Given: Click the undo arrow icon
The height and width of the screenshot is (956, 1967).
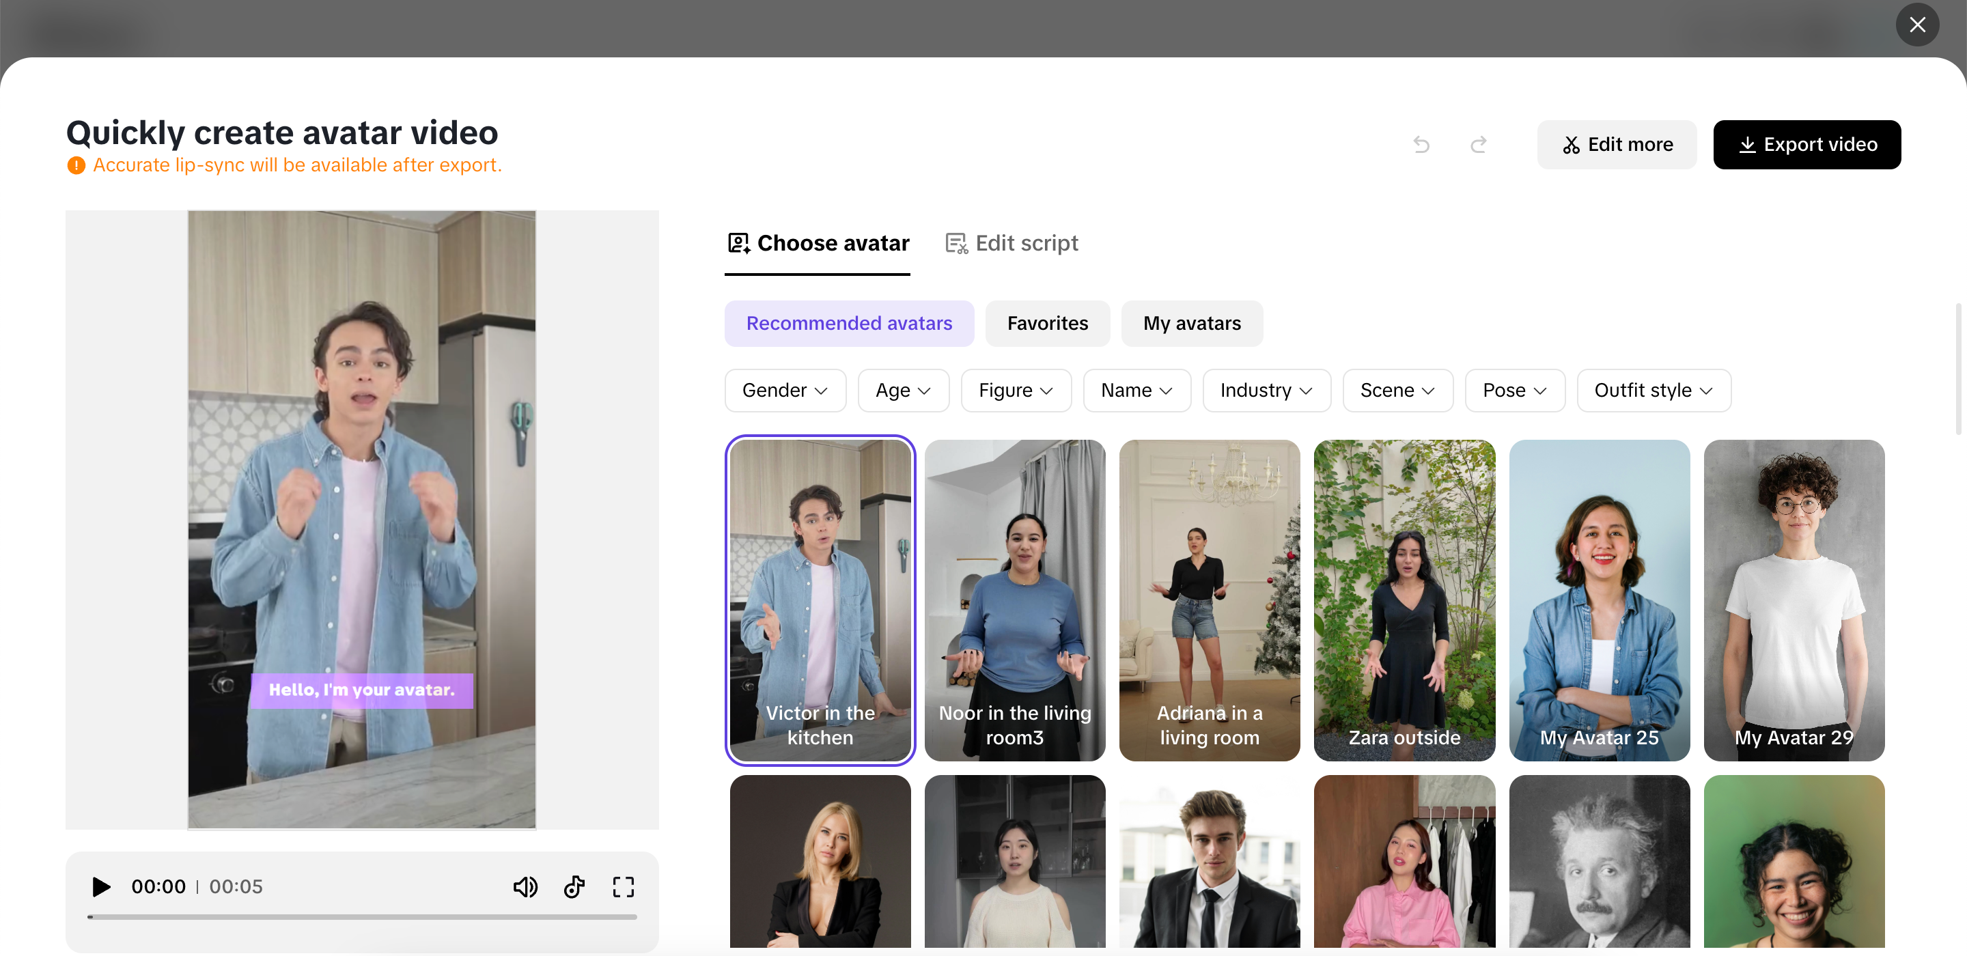Looking at the screenshot, I should pyautogui.click(x=1421, y=144).
